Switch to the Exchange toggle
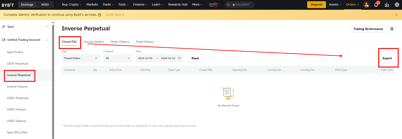402x139 pixels. coord(27,5)
